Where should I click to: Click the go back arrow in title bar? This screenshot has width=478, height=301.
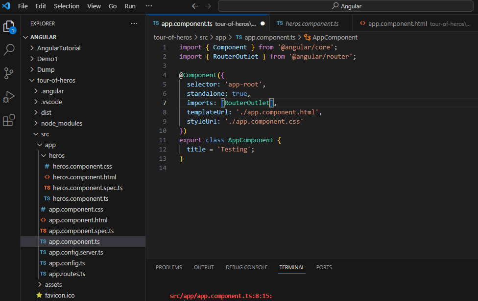tap(195, 6)
